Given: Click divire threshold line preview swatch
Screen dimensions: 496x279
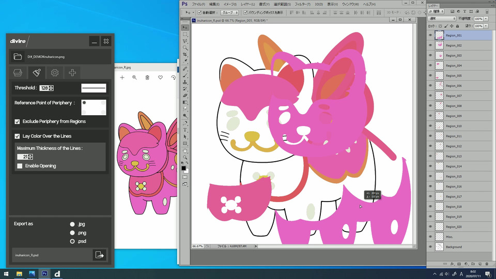Looking at the screenshot, I should [94, 88].
